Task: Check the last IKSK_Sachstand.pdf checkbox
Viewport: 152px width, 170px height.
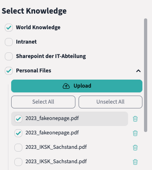Action: [18, 162]
